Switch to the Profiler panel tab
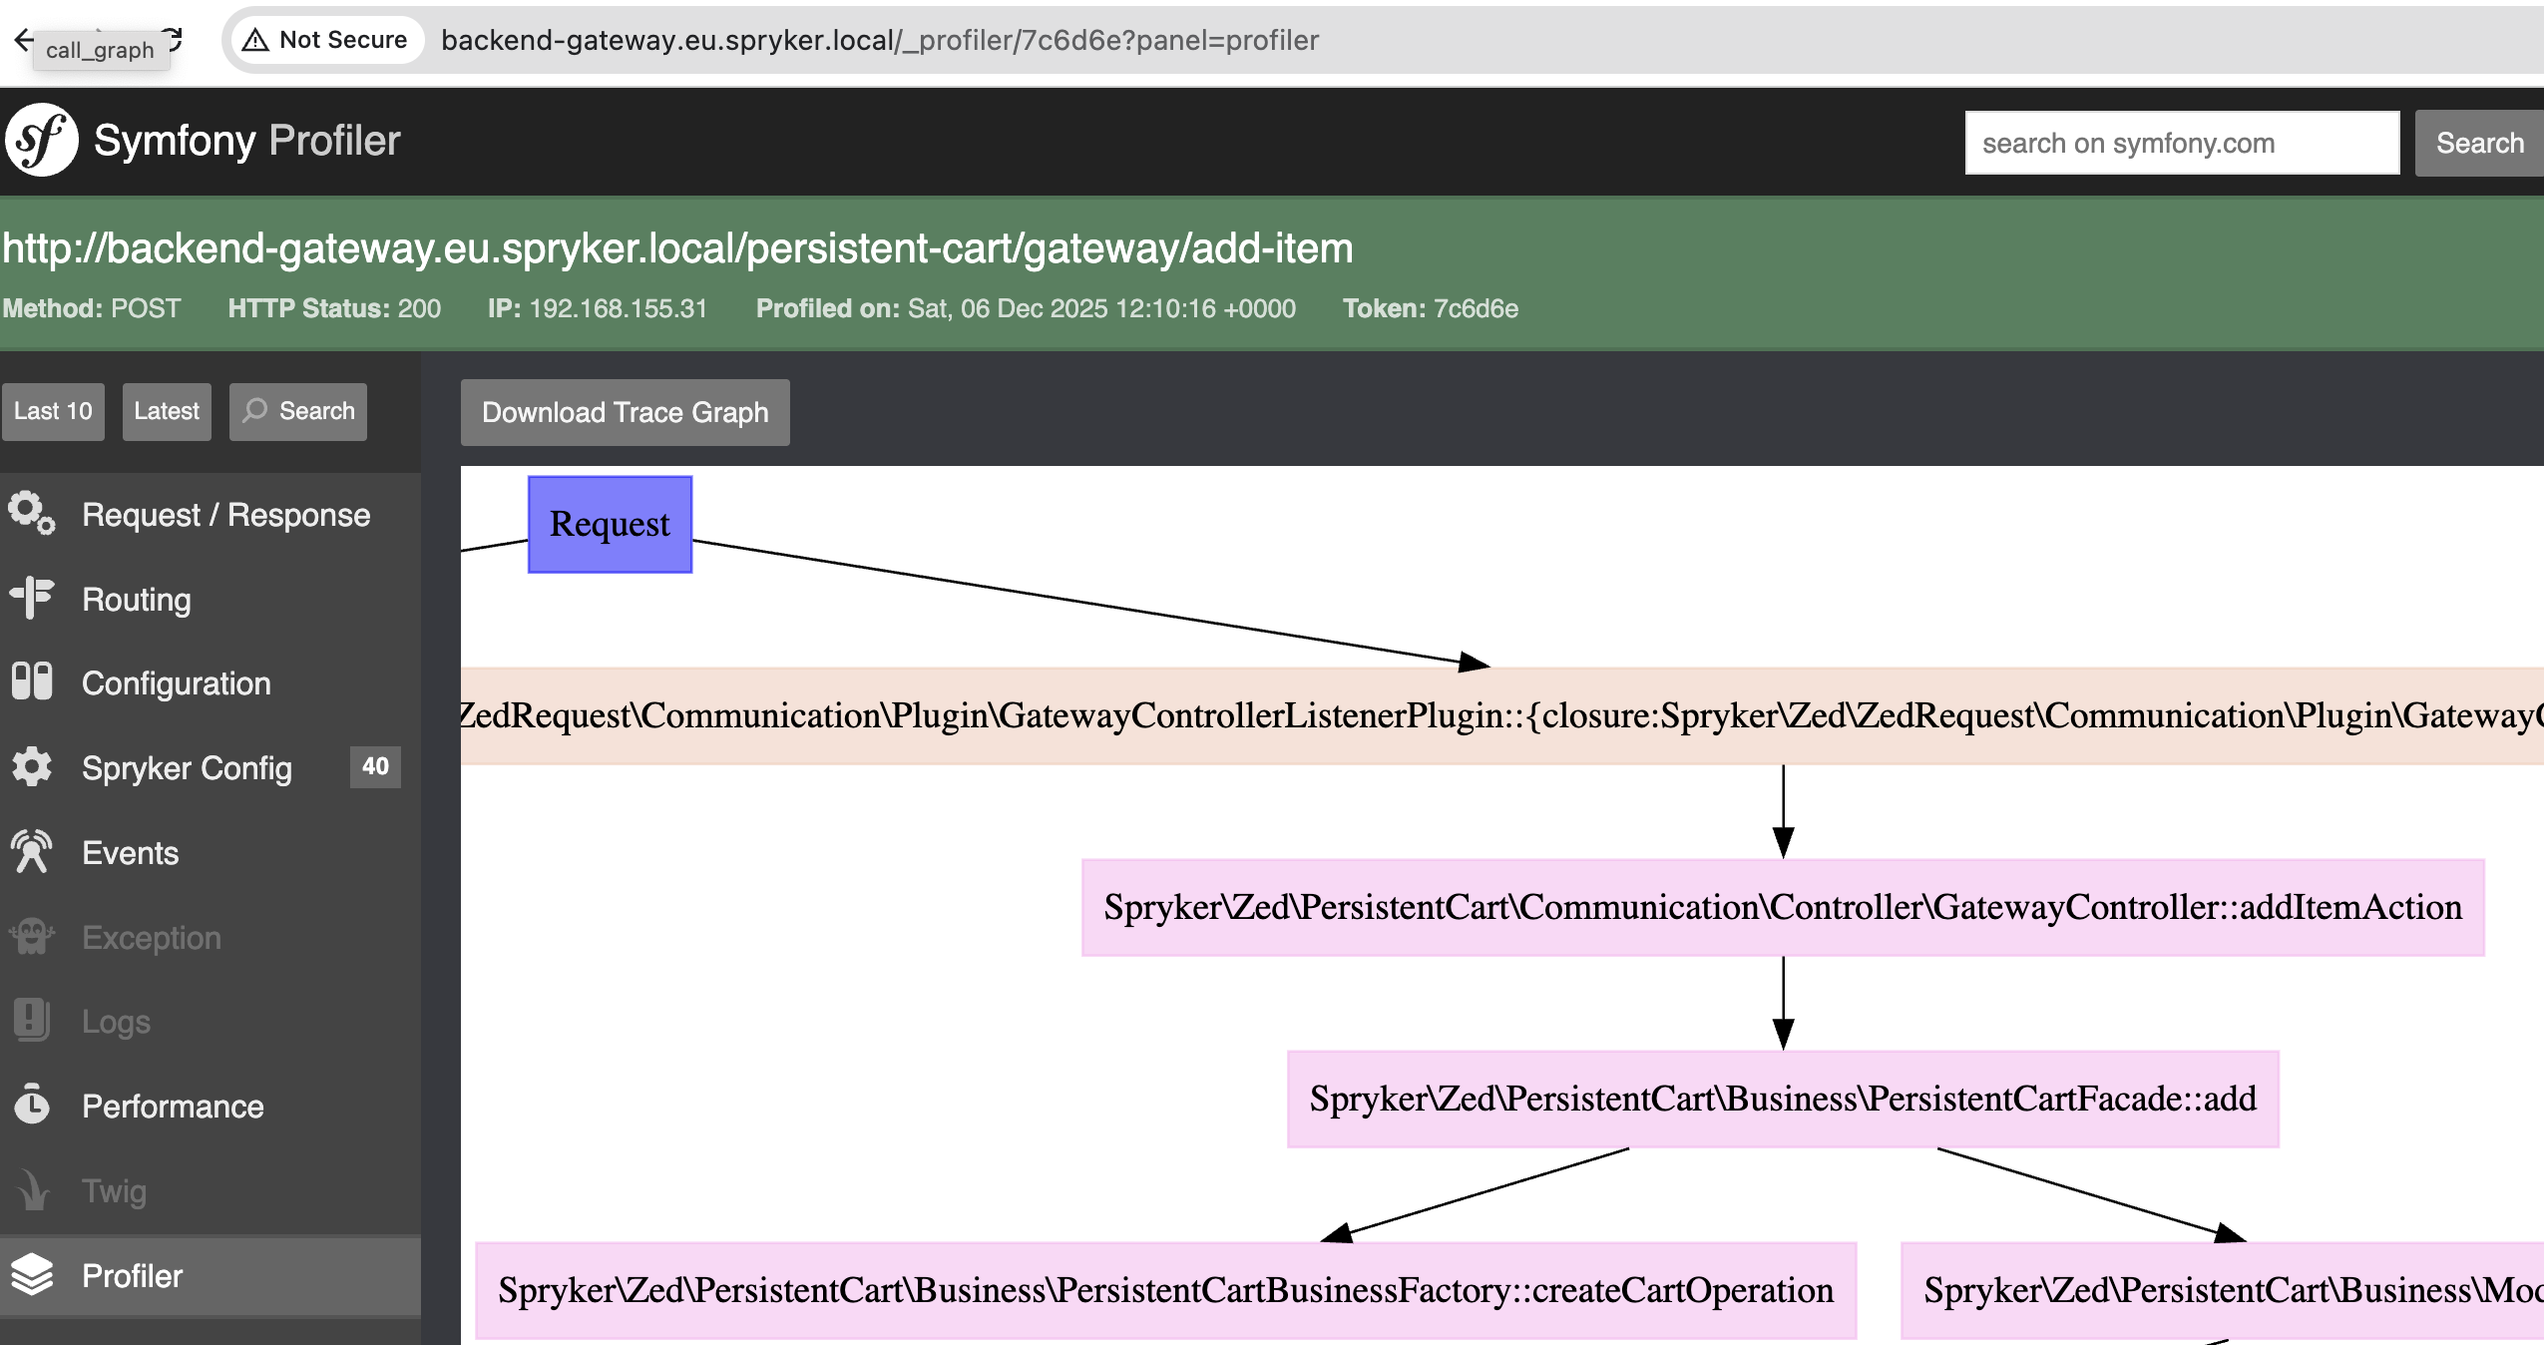Viewport: 2544px width, 1345px height. coord(132,1276)
